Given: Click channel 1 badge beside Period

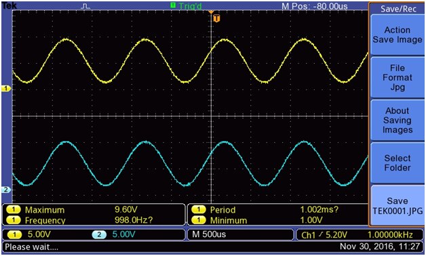Looking at the screenshot, I should (199, 210).
